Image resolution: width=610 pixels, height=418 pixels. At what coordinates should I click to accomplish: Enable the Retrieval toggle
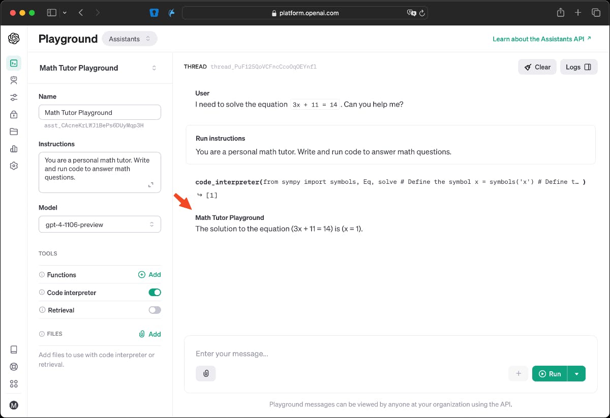(x=155, y=310)
